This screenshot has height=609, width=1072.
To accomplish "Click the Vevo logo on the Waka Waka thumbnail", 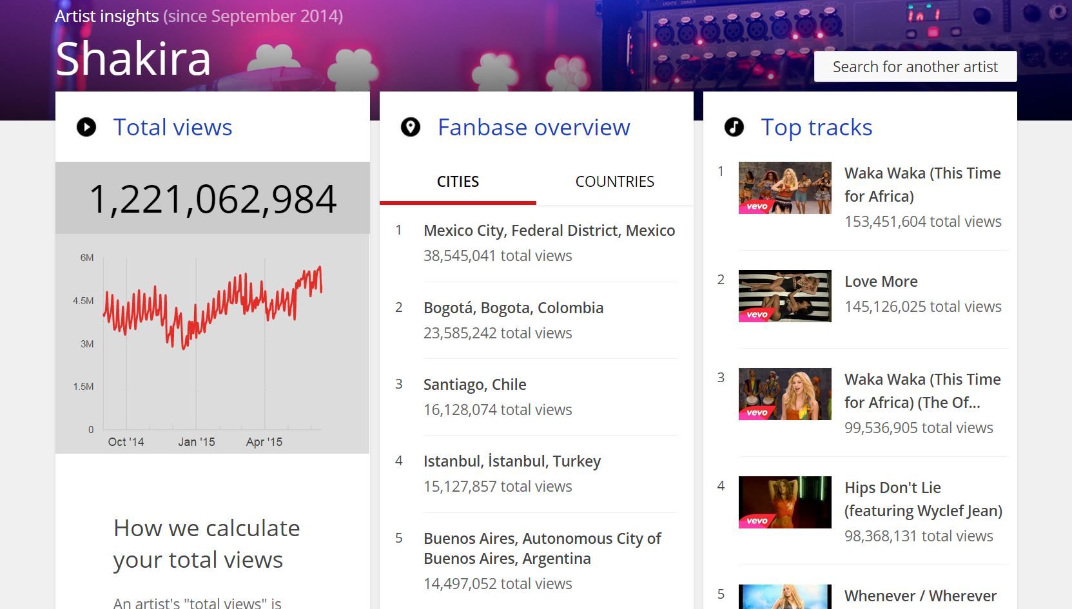I will 757,207.
